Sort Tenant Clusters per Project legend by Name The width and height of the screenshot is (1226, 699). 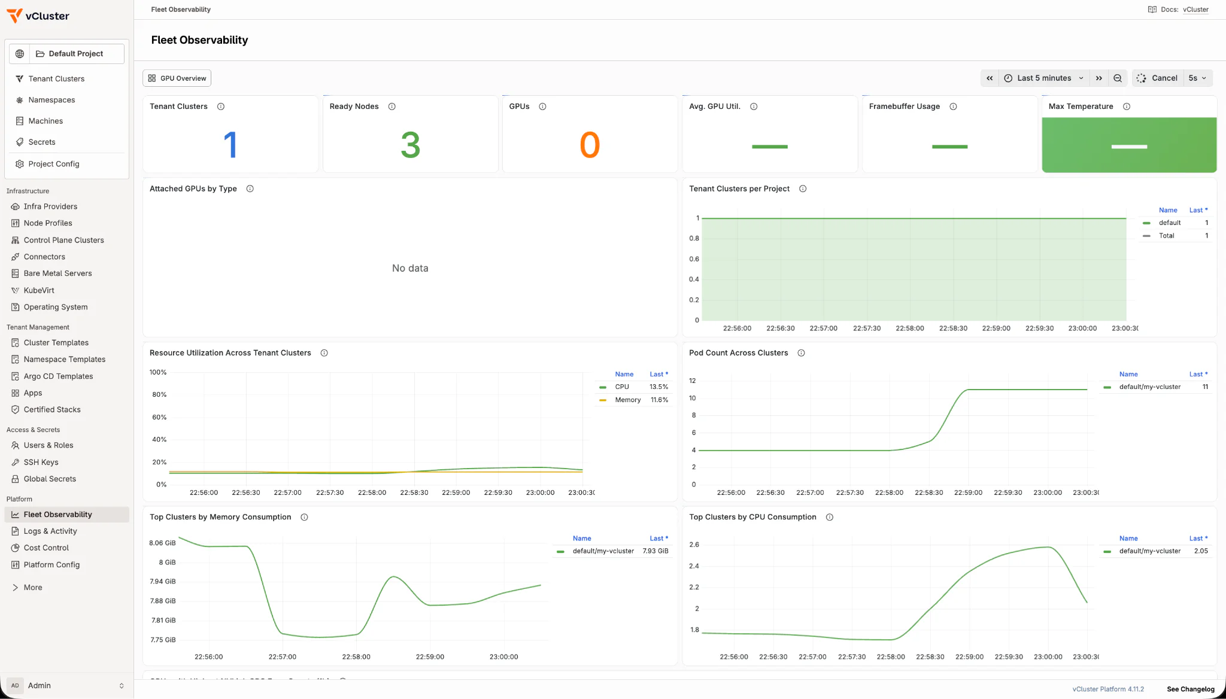[1168, 210]
